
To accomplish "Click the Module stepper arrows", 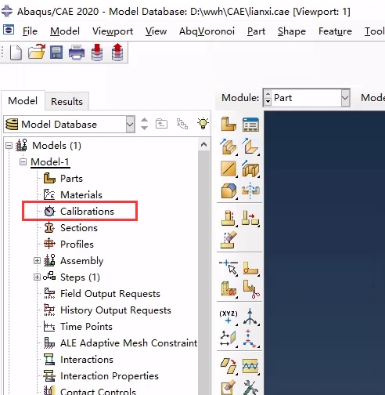I will tap(268, 98).
